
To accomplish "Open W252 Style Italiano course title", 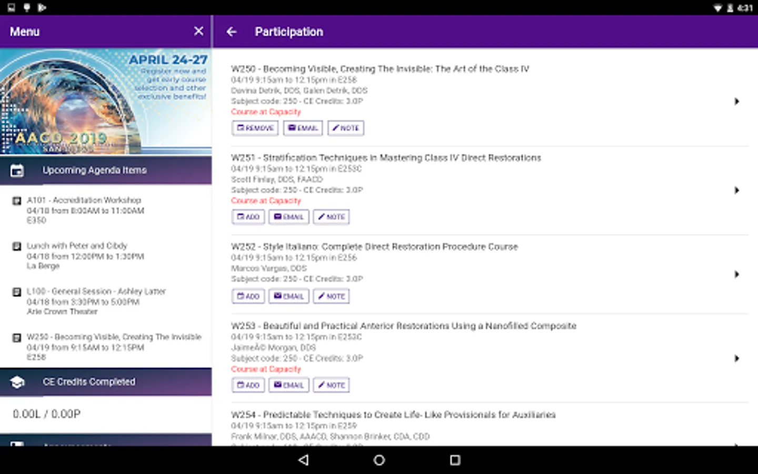I will click(374, 247).
